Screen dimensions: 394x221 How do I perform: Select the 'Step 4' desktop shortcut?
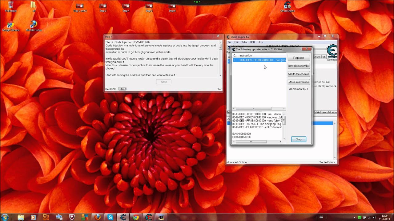126,8
